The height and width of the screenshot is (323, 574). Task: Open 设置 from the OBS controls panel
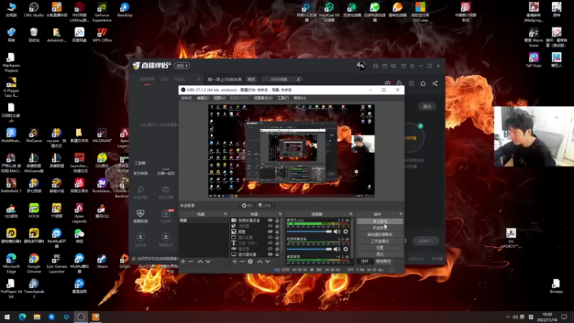coord(380,248)
